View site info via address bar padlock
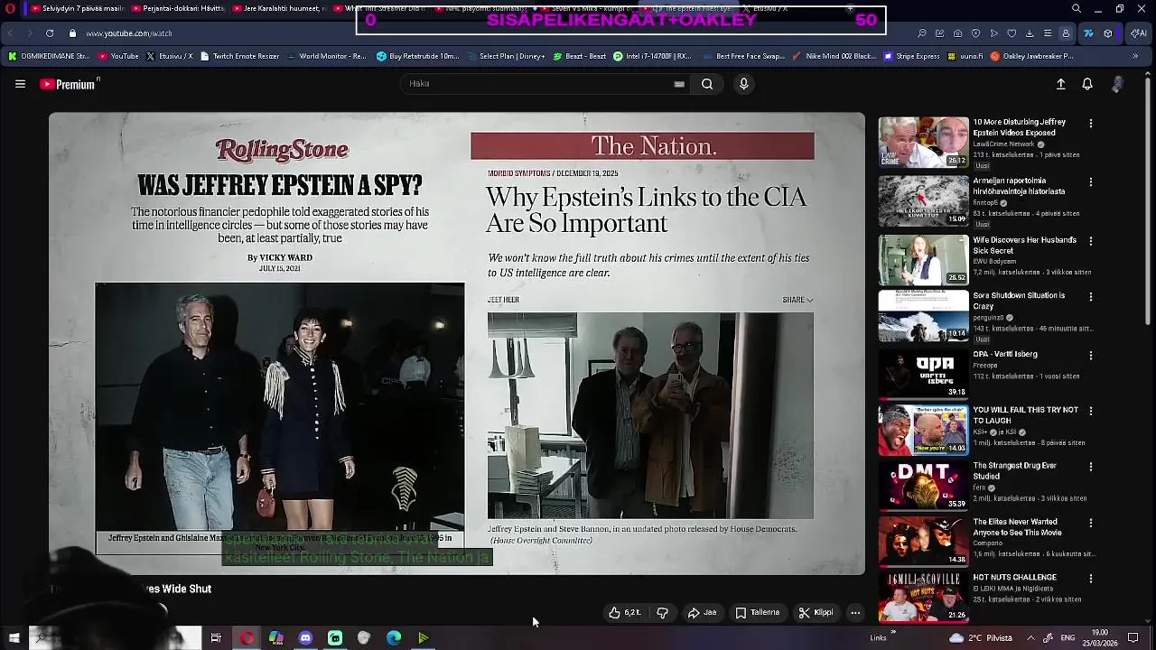This screenshot has width=1156, height=650. (73, 33)
